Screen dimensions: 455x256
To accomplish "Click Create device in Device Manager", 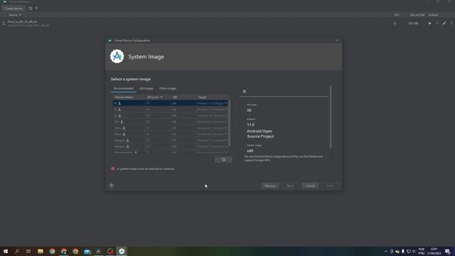I will 14,9.
